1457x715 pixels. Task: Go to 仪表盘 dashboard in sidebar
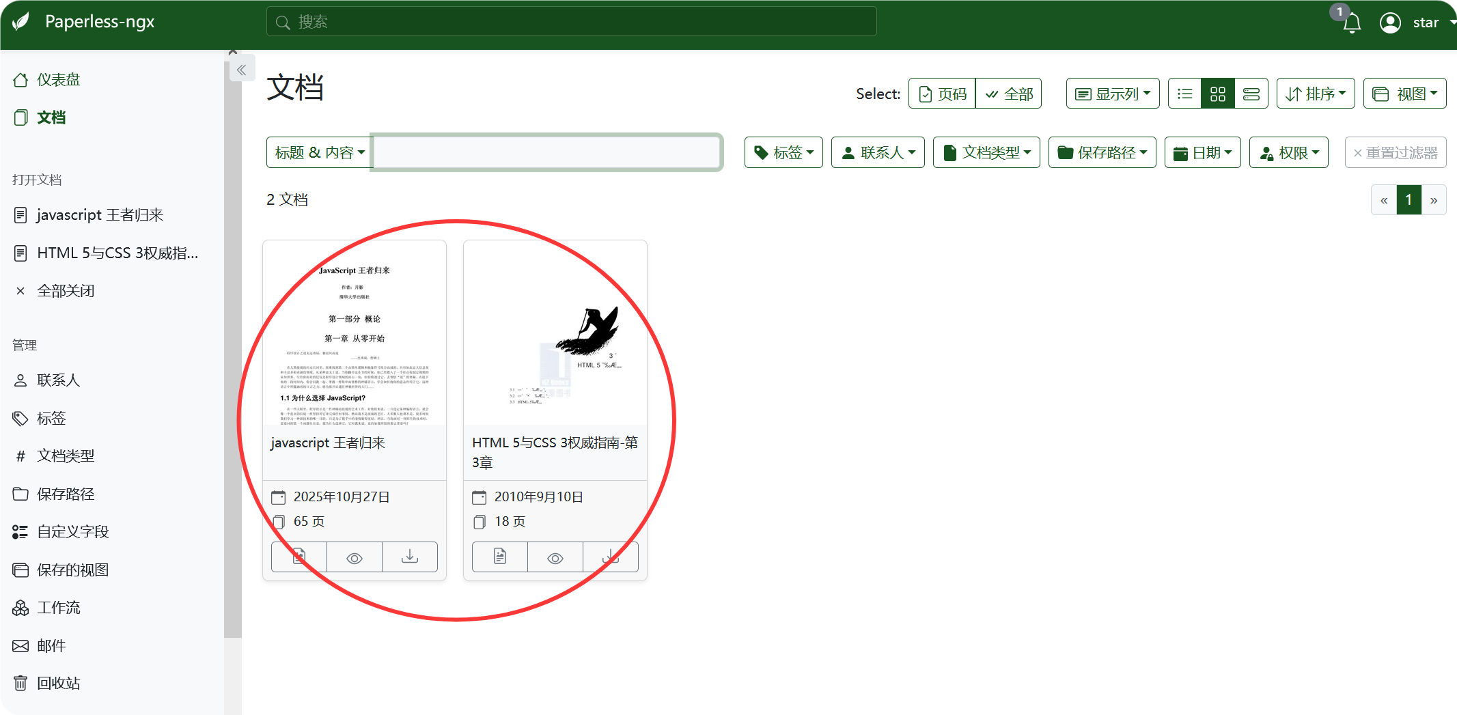coord(58,80)
